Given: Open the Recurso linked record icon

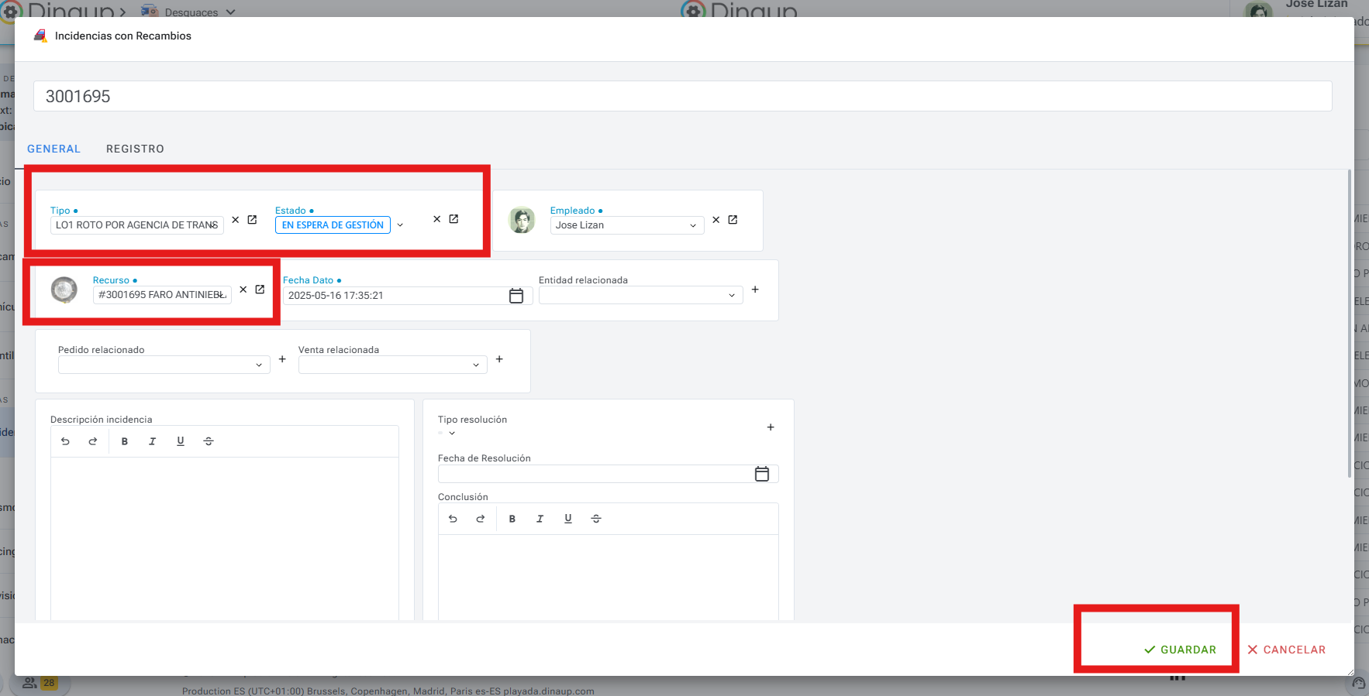Looking at the screenshot, I should (260, 290).
